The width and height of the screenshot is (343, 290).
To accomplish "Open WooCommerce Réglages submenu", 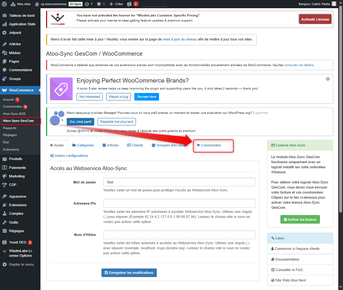I will pos(10,135).
